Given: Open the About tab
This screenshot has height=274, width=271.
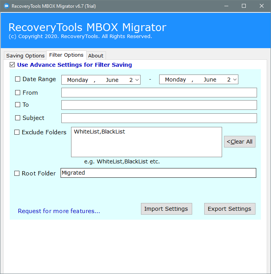Looking at the screenshot, I should [96, 55].
